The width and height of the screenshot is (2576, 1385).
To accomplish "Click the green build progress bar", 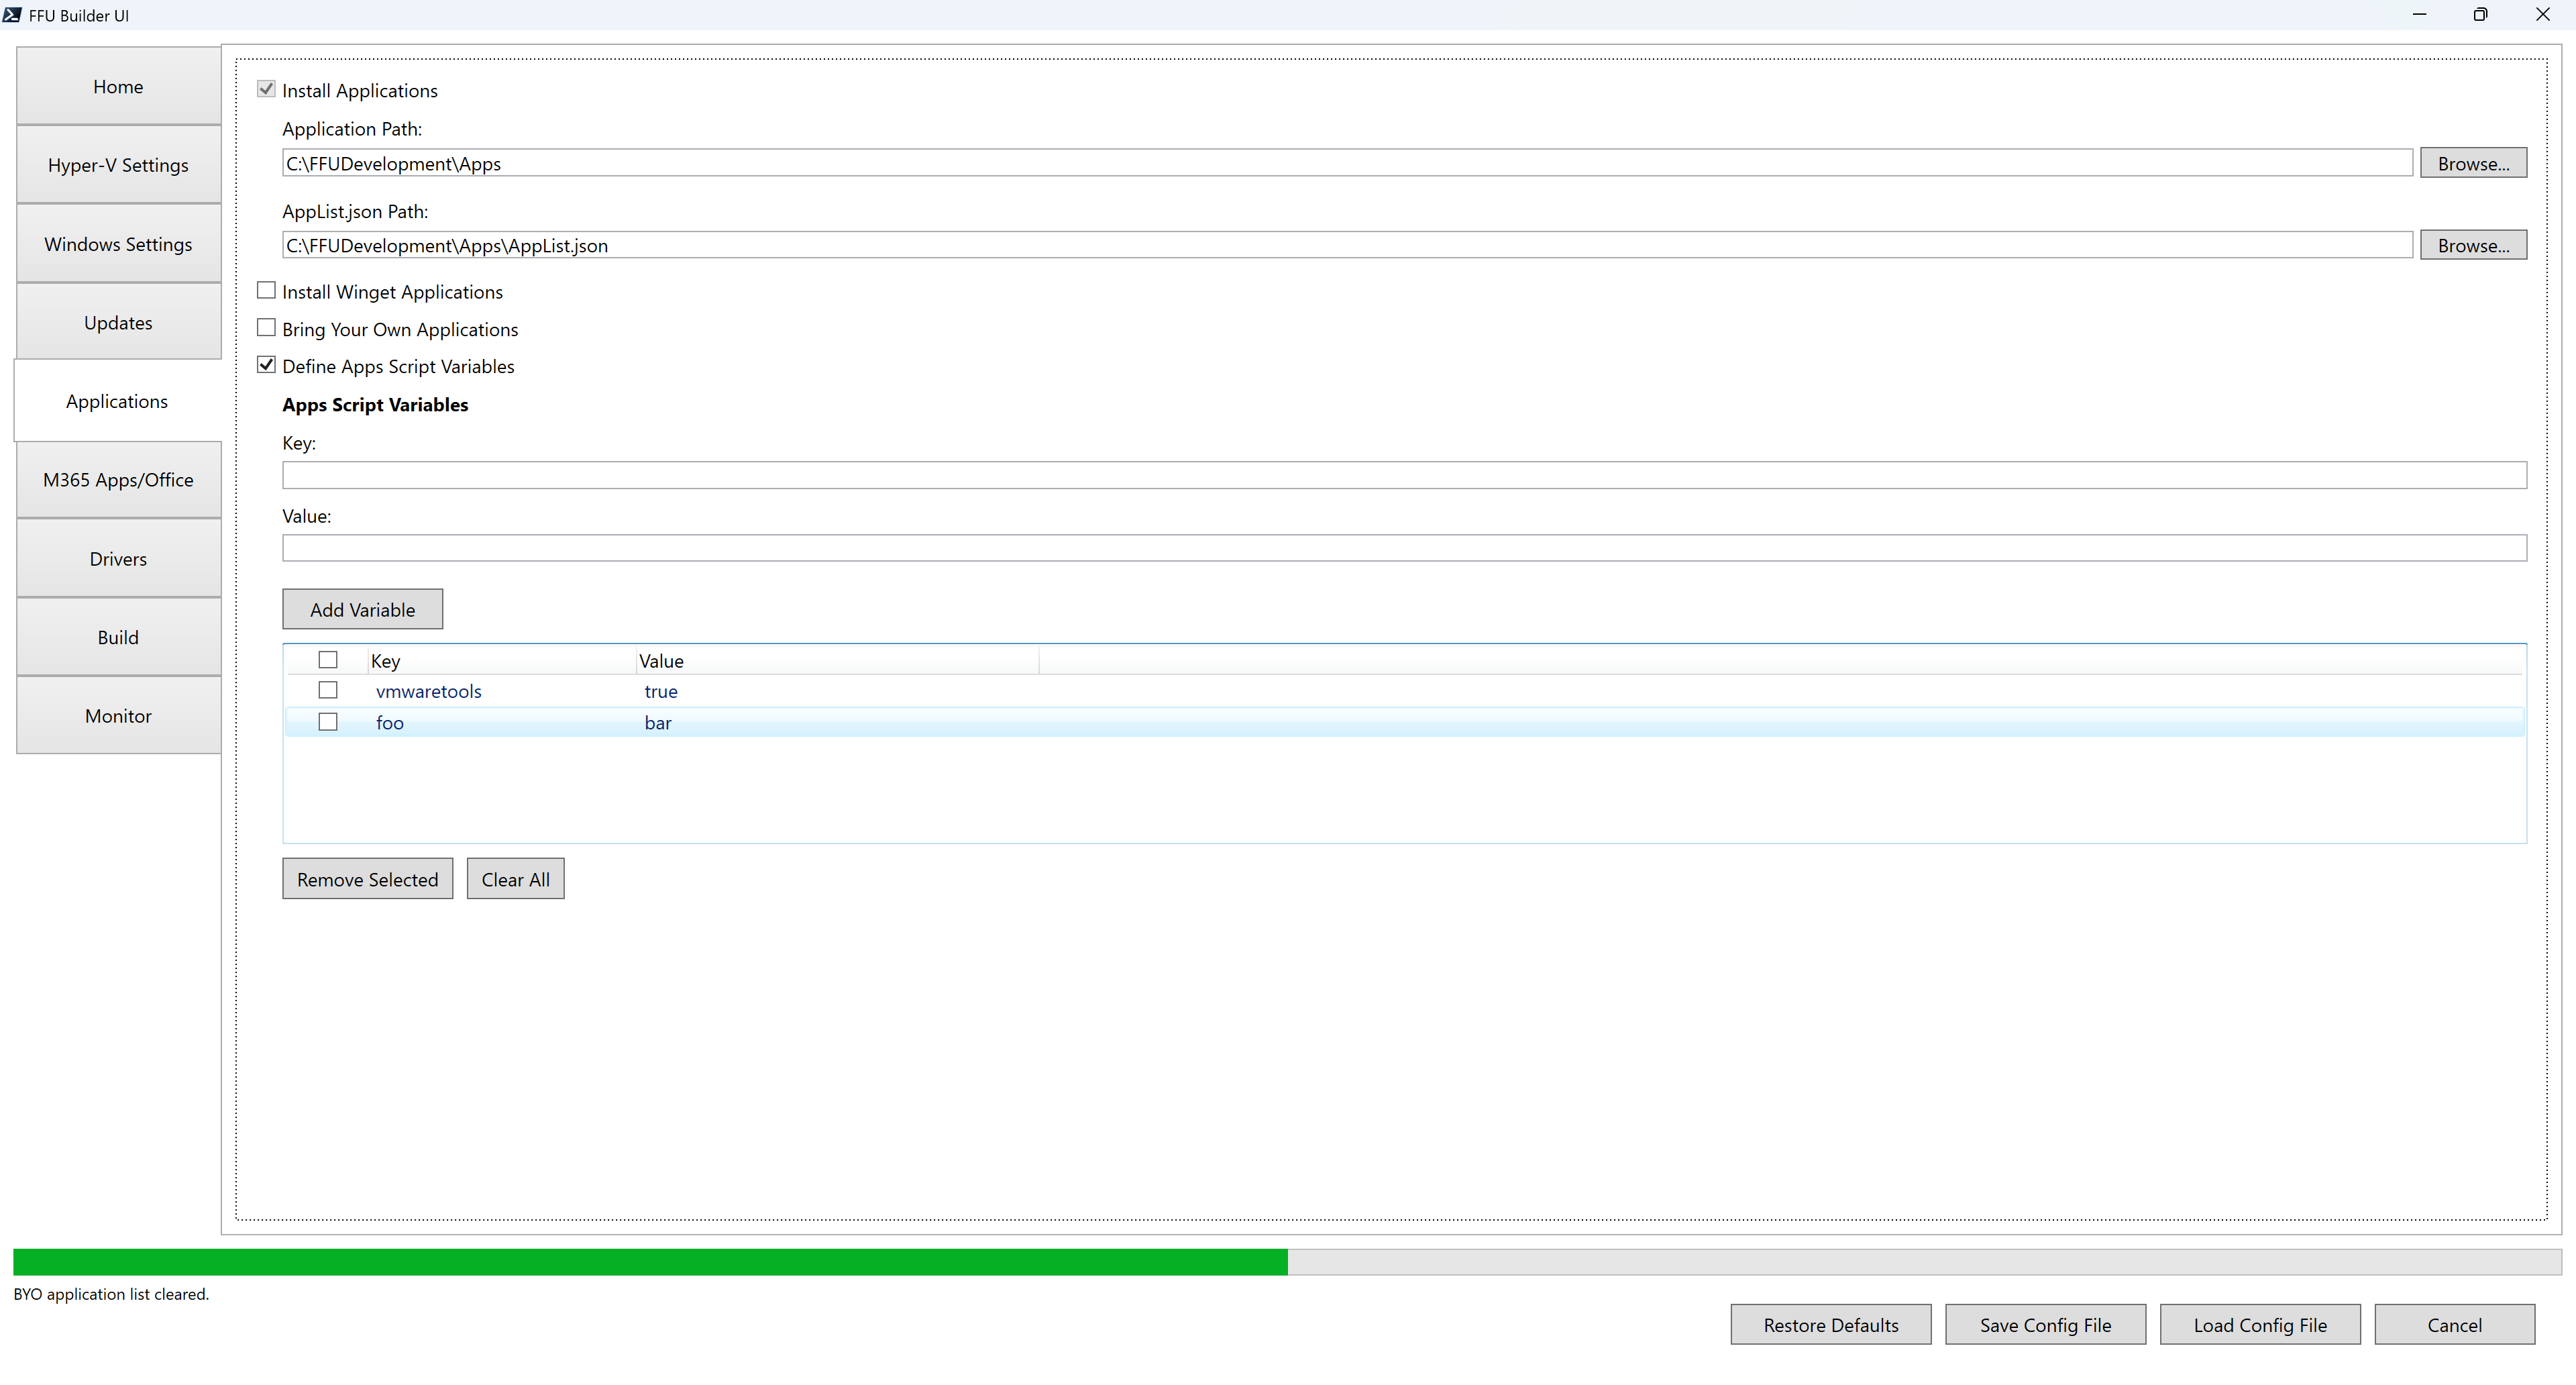I will (650, 1261).
